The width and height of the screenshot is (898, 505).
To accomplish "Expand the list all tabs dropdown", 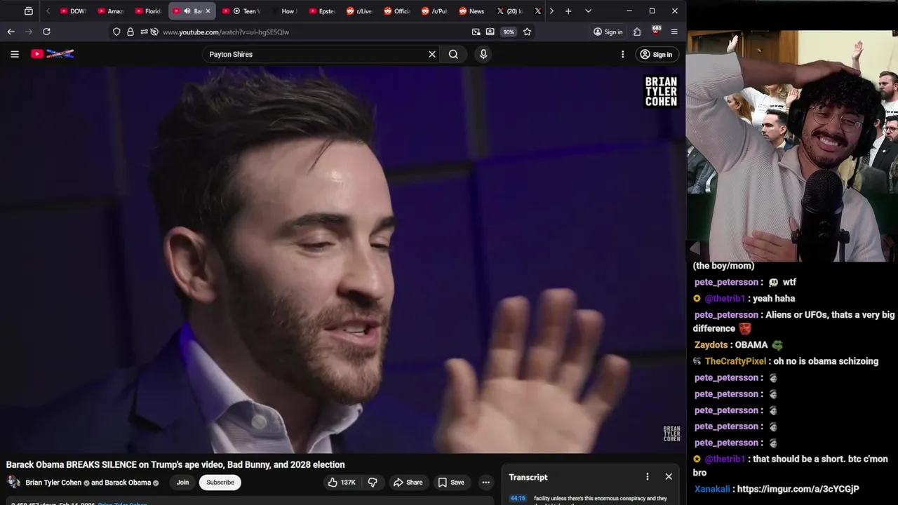I will [x=588, y=11].
